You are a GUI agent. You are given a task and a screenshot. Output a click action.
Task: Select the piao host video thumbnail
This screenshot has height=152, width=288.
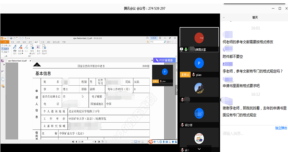tap(199, 65)
